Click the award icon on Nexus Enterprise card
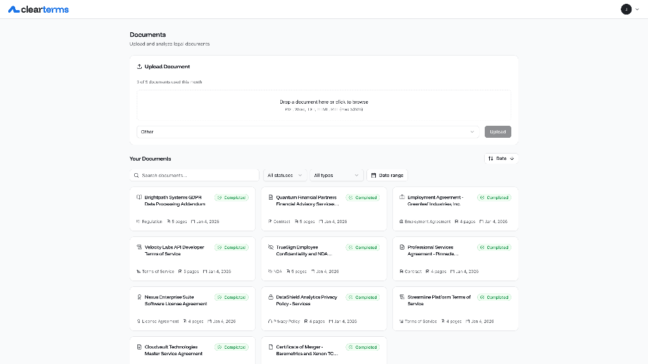Image resolution: width=648 pixels, height=364 pixels. 139,297
